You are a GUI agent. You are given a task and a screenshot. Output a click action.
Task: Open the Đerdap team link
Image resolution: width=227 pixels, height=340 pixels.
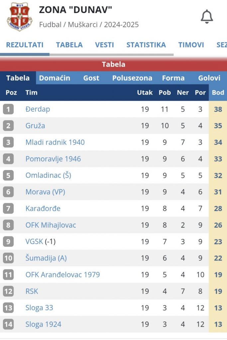[x=38, y=109]
